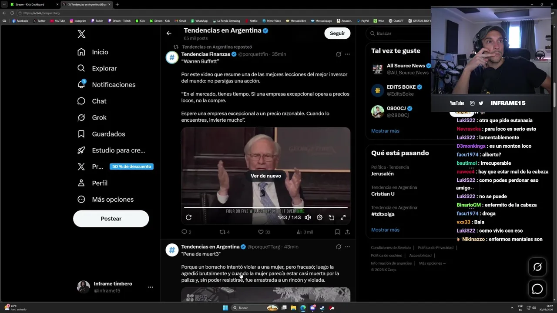Open the YouTube bookmark
The width and height of the screenshot is (557, 313).
click(x=57, y=21)
